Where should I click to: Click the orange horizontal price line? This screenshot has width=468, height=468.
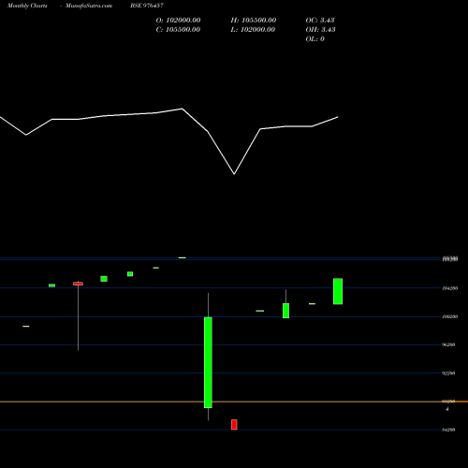234,402
